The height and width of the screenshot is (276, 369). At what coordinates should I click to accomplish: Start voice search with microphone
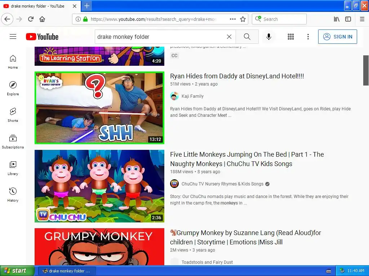[268, 37]
